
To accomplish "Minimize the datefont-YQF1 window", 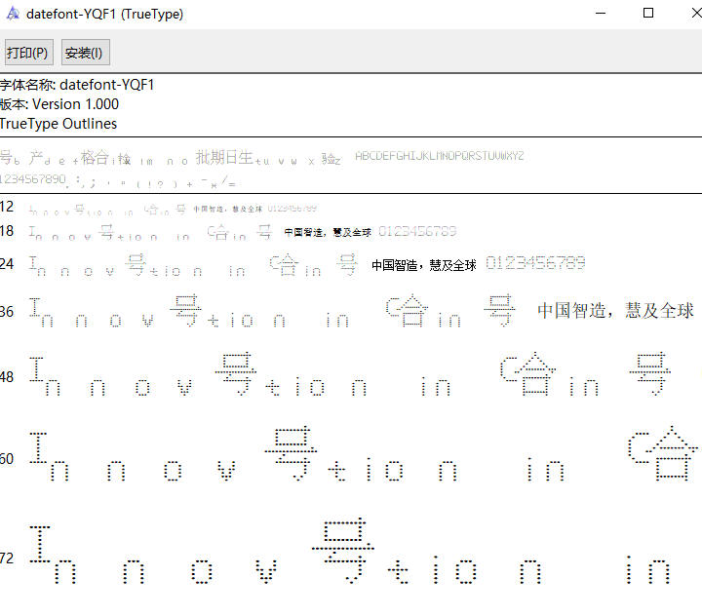I will (x=601, y=13).
